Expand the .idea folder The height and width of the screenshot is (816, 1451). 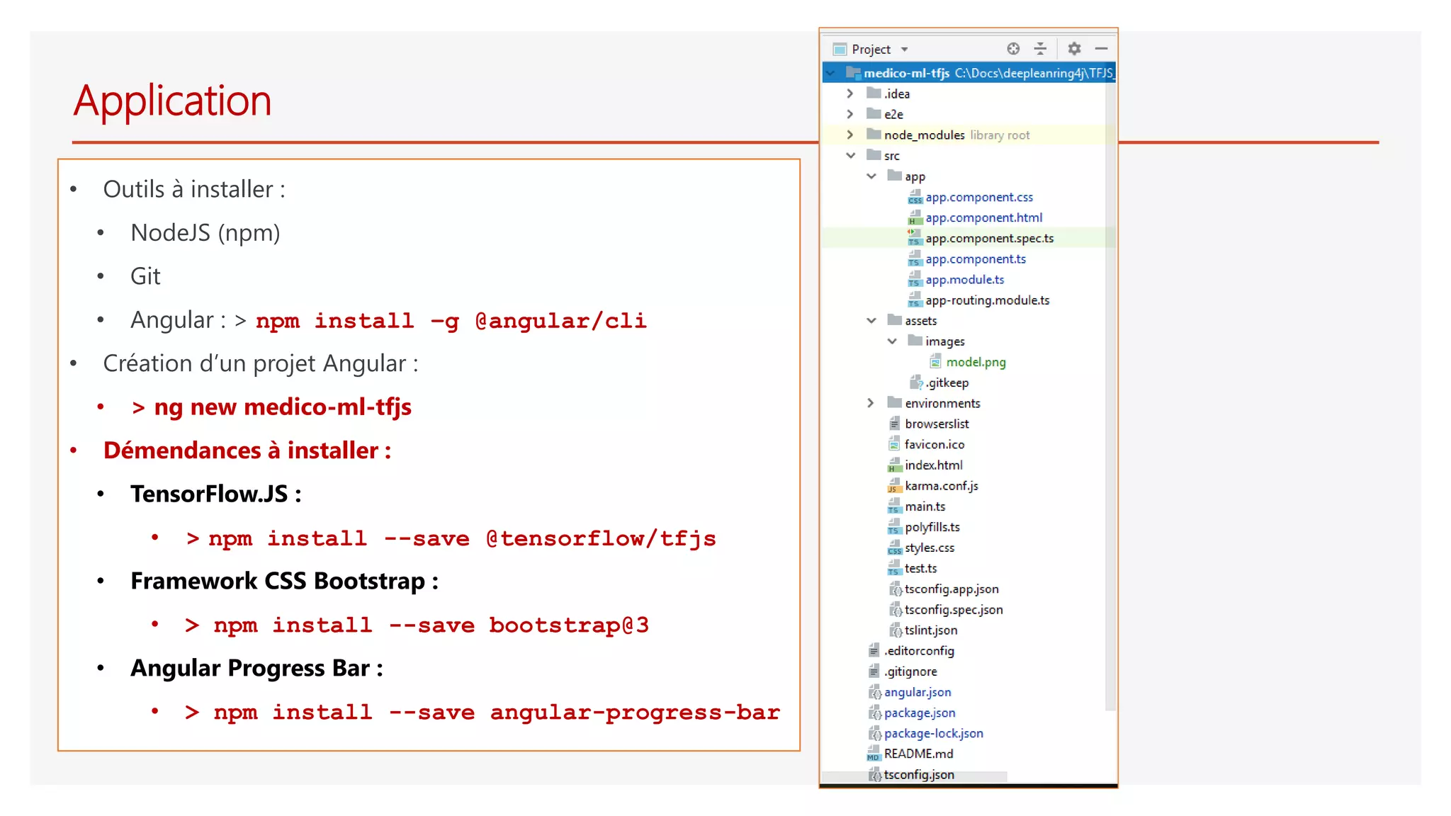850,93
